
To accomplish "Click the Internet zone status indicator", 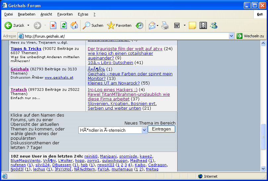I will pos(208,176).
